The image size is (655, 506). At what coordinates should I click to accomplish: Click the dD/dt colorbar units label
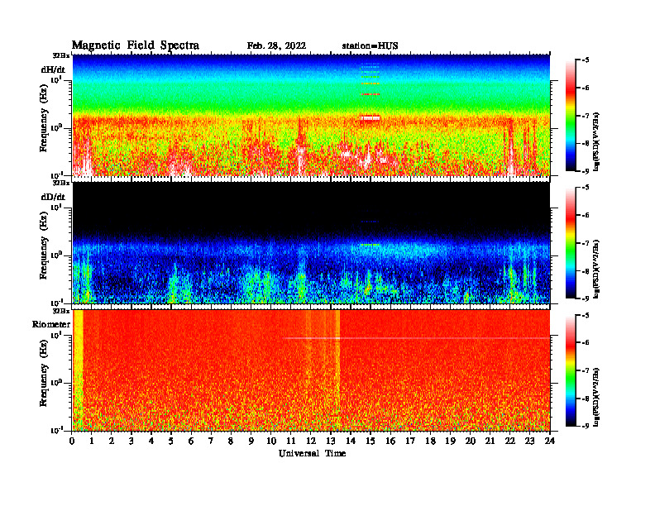[x=596, y=269]
